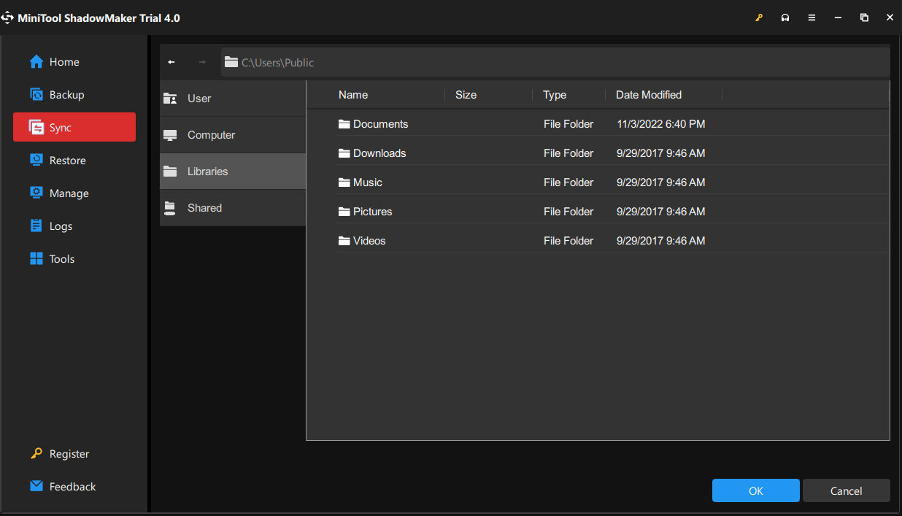The height and width of the screenshot is (516, 902).
Task: Click the Downloads folder icon
Action: (x=344, y=153)
